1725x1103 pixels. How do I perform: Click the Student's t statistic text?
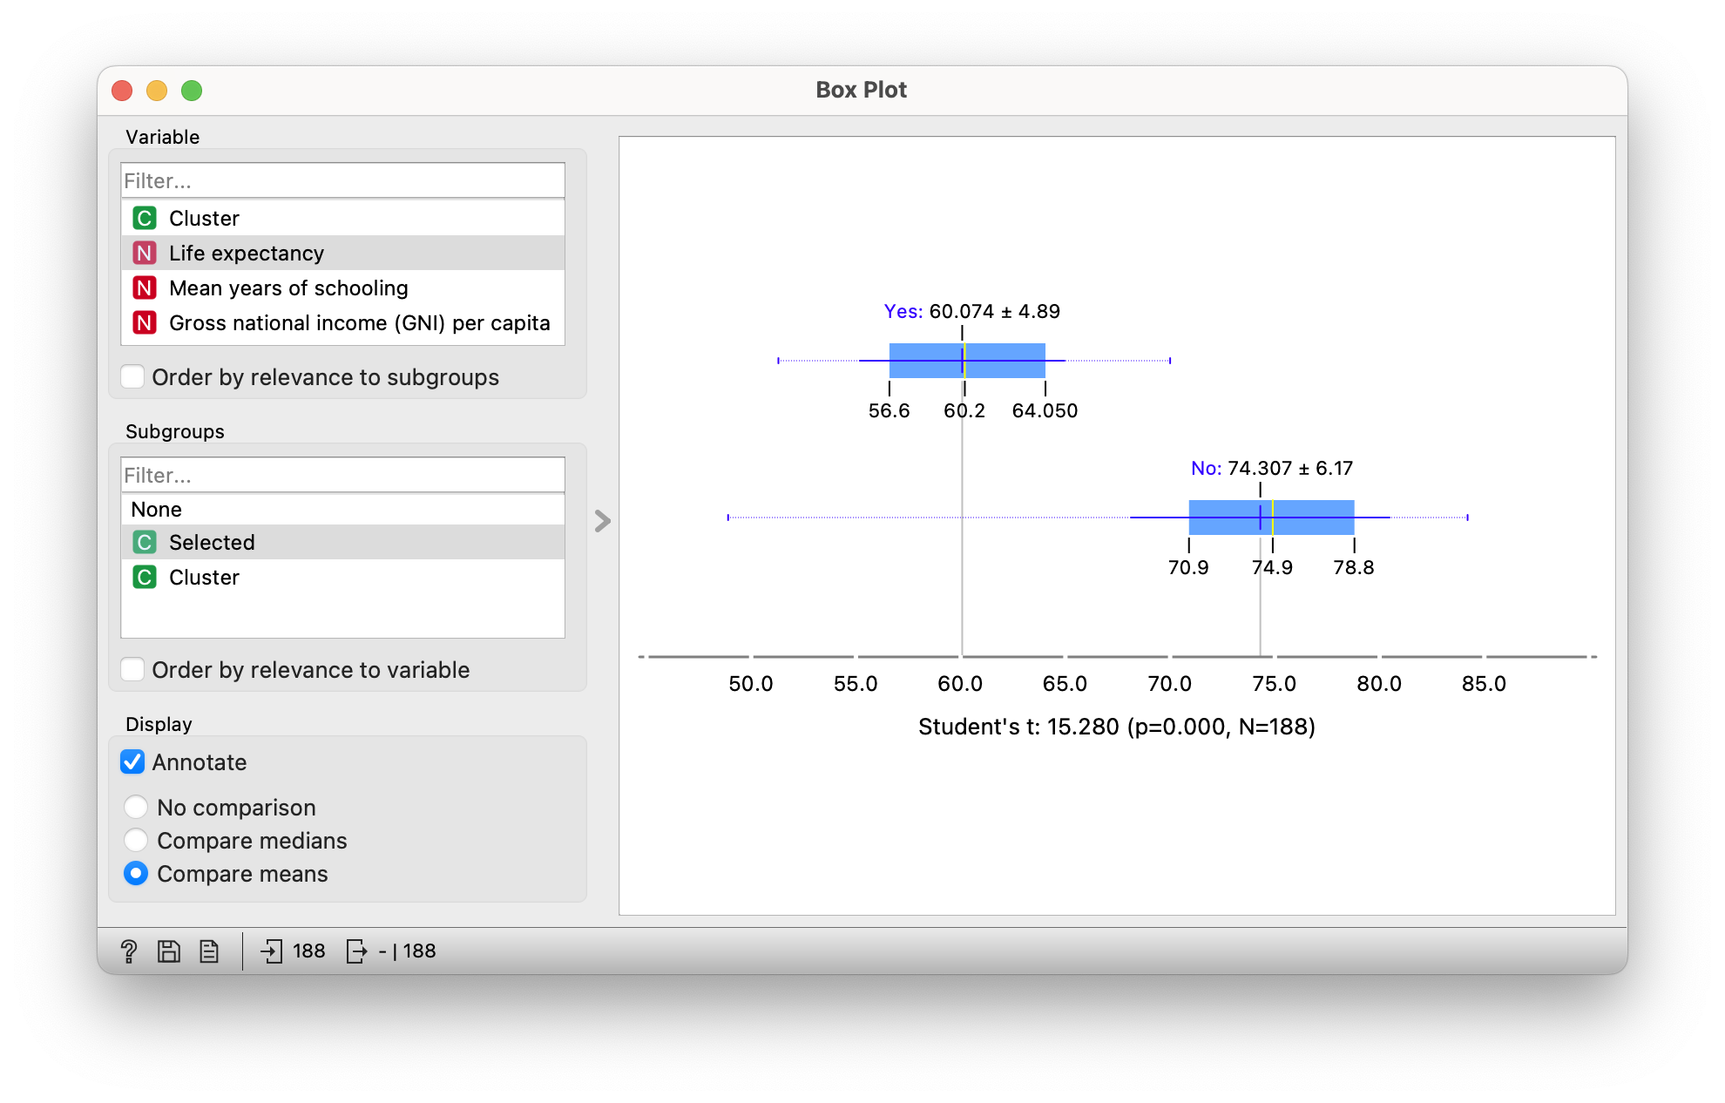point(1117,727)
